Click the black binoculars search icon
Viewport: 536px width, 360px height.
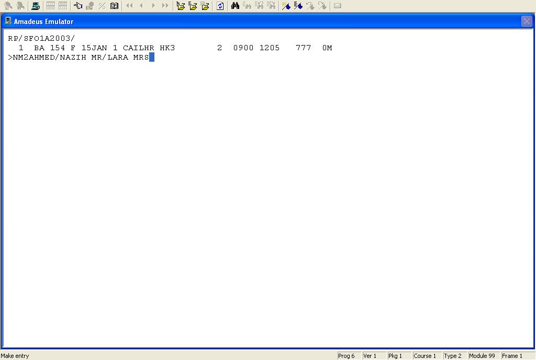[x=235, y=6]
